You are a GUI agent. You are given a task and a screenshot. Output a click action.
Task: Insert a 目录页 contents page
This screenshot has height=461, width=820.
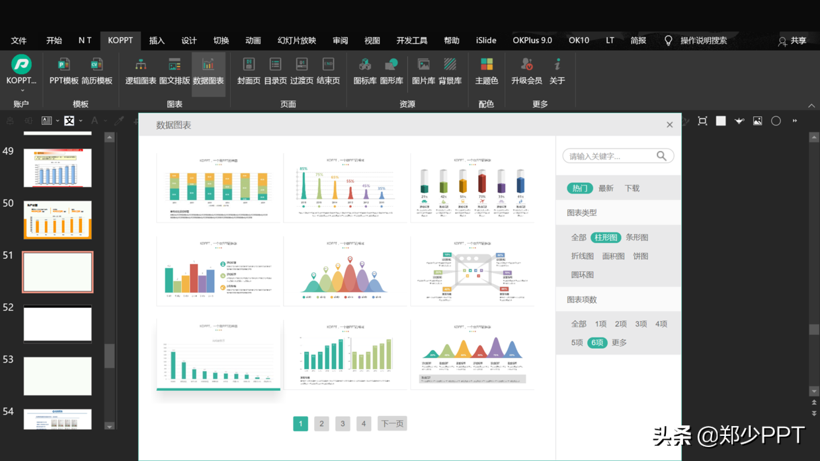275,71
